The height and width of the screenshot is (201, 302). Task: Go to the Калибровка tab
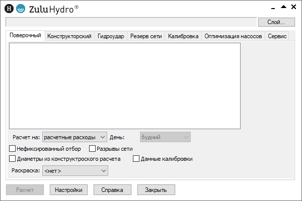pyautogui.click(x=183, y=37)
